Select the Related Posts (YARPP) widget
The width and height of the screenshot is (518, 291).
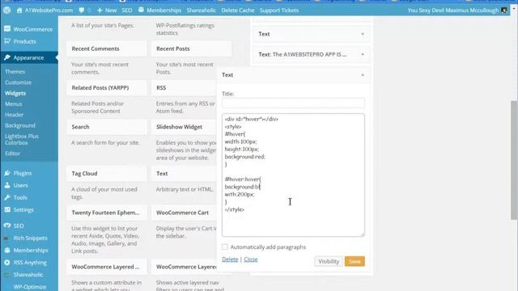tap(106, 88)
